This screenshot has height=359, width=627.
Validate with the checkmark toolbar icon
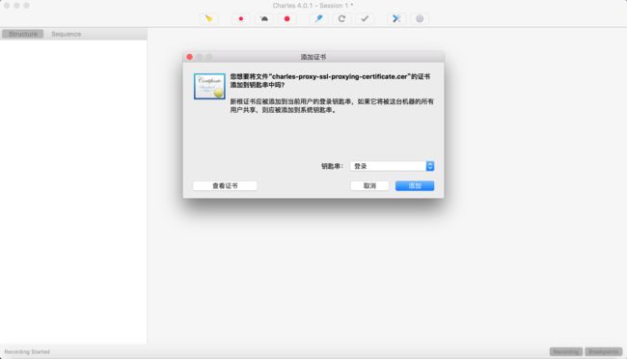click(365, 18)
